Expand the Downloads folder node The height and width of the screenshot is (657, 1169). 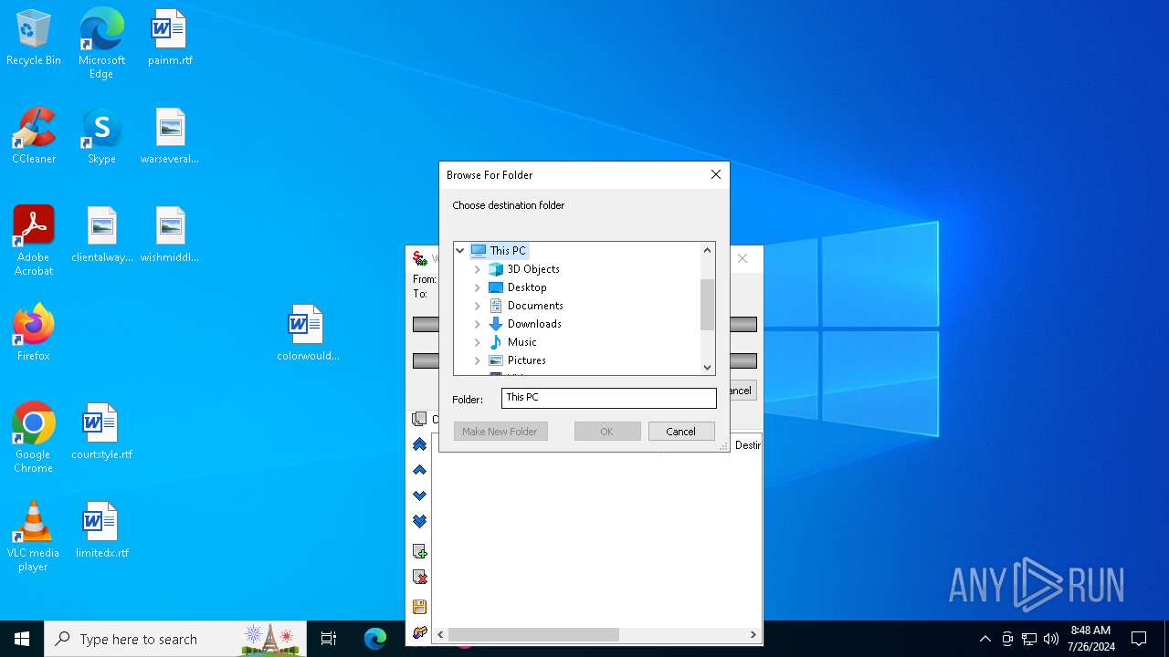[477, 324]
